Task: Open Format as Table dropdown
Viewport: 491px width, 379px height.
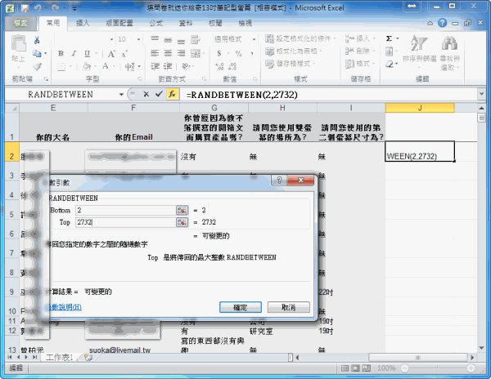Action: click(x=294, y=51)
